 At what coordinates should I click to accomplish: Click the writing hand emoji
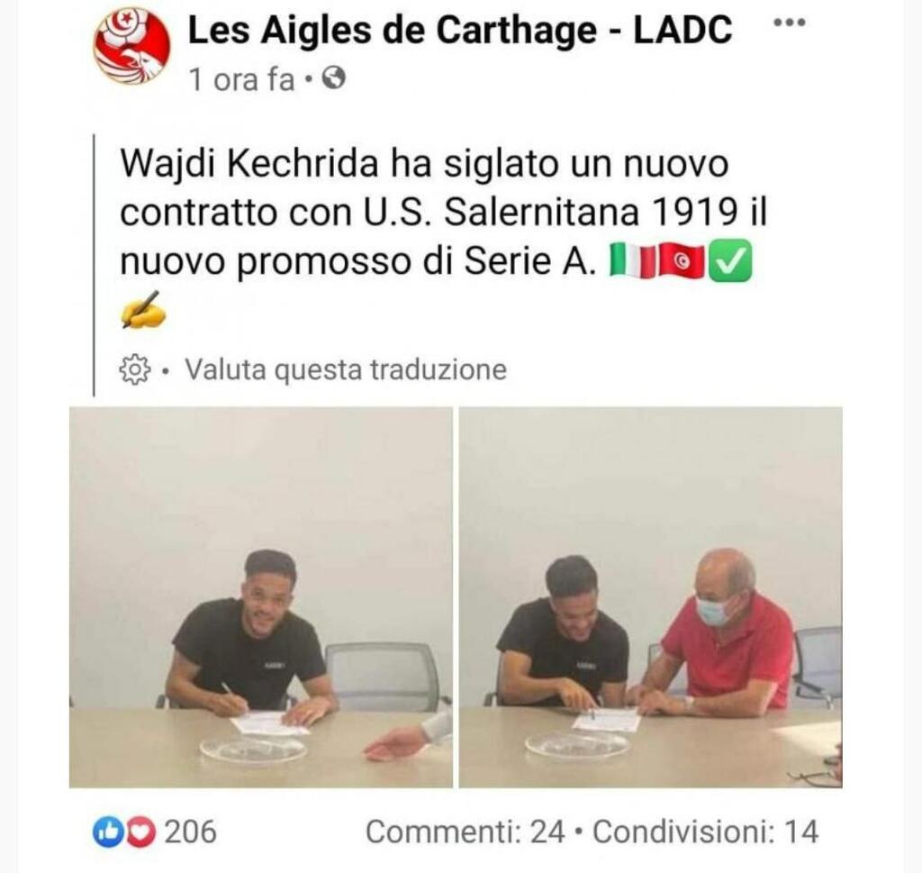pos(143,311)
